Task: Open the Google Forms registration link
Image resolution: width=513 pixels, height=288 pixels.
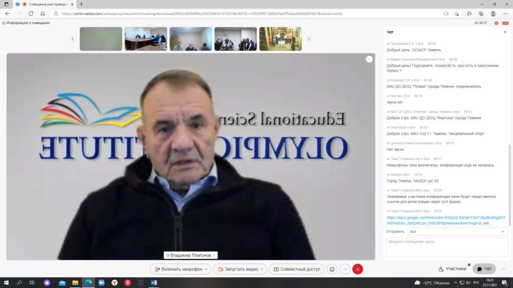Action: coord(446,220)
